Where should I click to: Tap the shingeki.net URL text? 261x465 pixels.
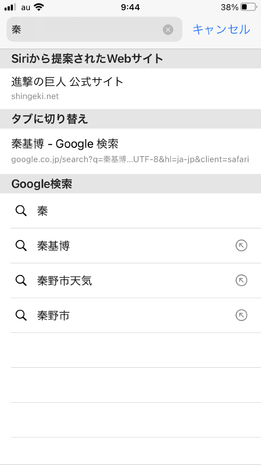35,96
